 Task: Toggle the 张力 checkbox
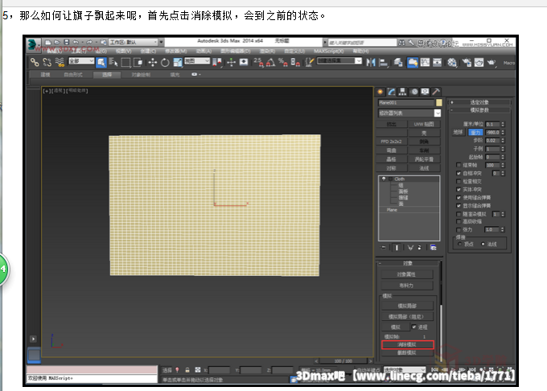click(459, 229)
